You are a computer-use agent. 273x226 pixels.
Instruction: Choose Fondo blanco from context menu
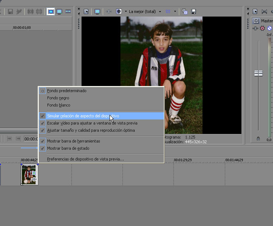coord(59,105)
